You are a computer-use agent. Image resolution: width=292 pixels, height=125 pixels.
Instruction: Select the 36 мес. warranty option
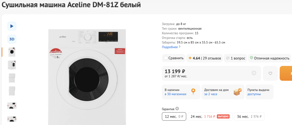(x=249, y=116)
